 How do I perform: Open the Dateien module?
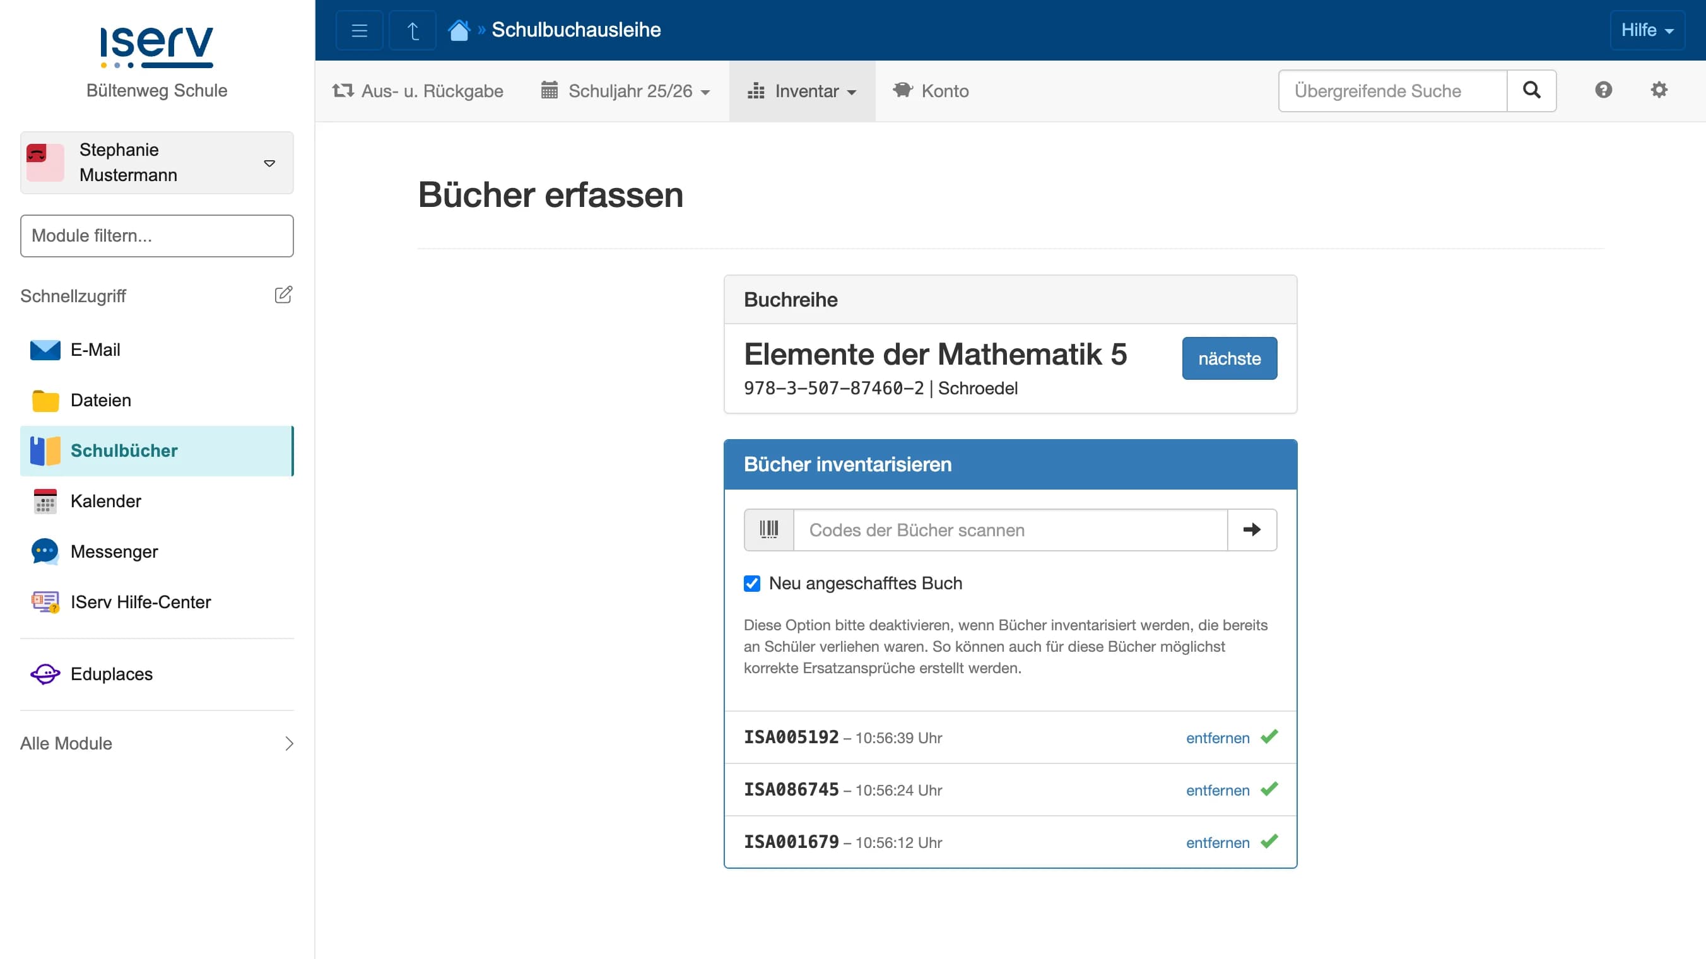[100, 400]
